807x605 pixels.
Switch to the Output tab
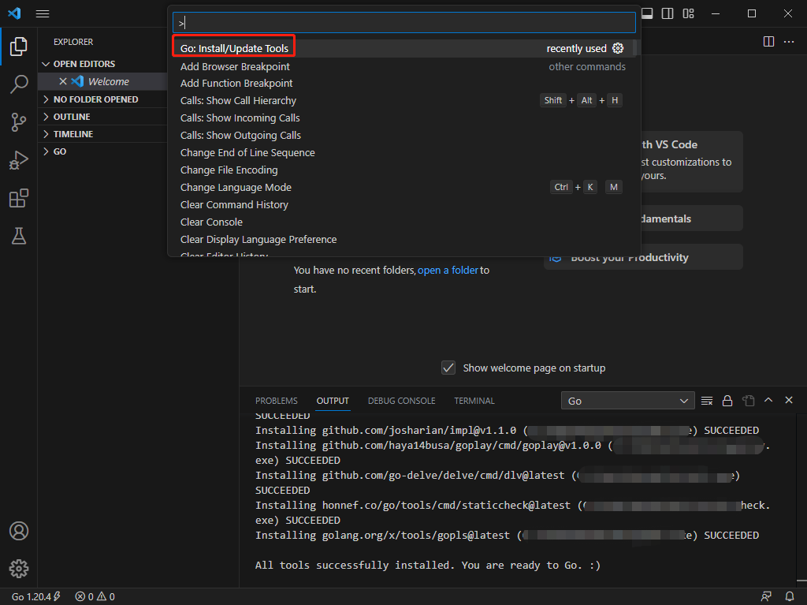tap(333, 401)
